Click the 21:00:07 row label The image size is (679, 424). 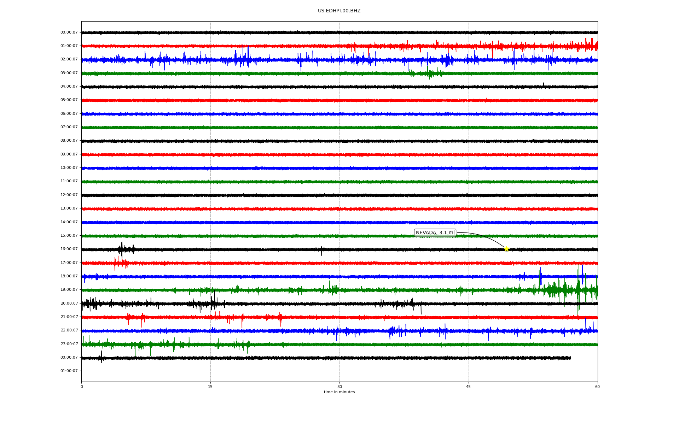pyautogui.click(x=69, y=317)
